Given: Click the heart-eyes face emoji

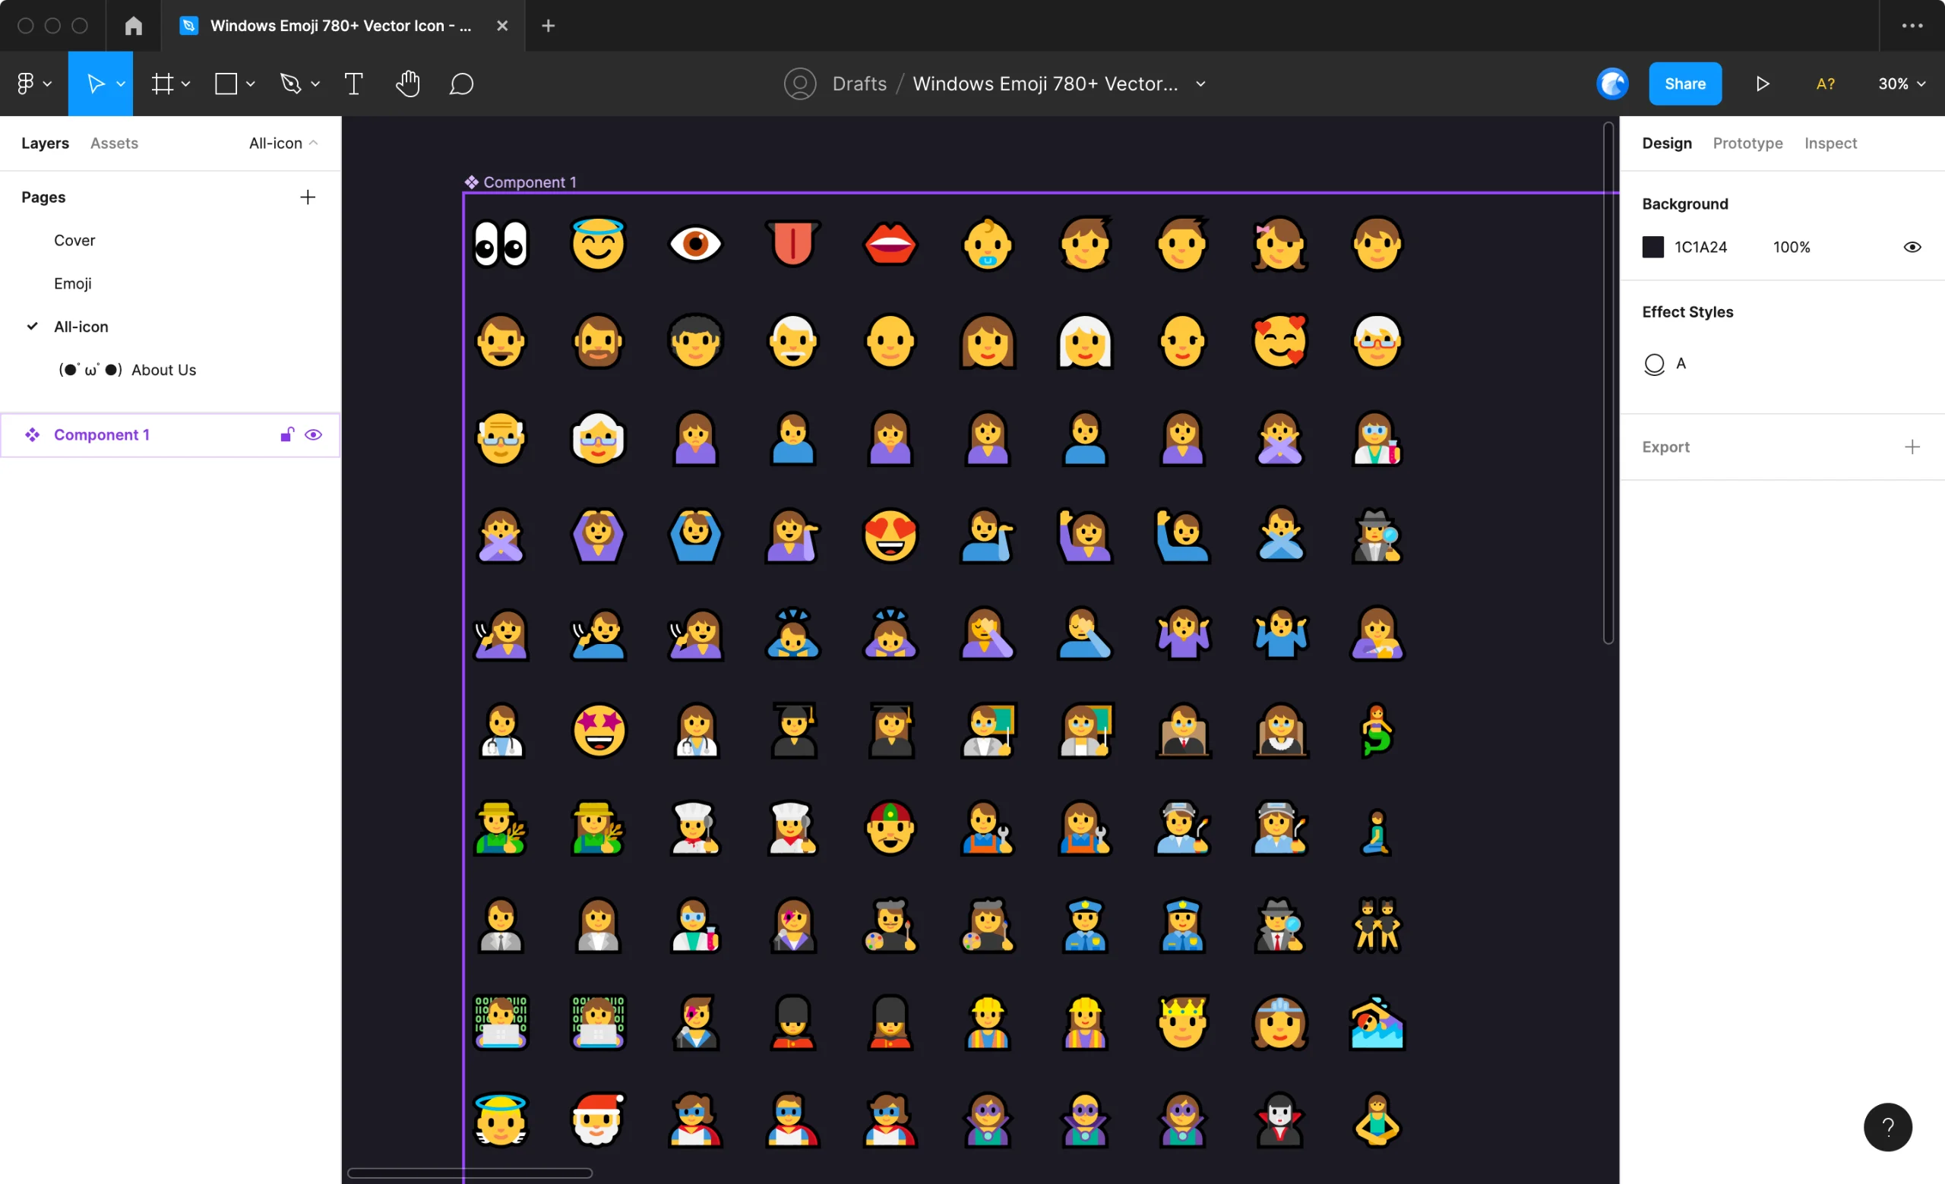Looking at the screenshot, I should tap(890, 535).
